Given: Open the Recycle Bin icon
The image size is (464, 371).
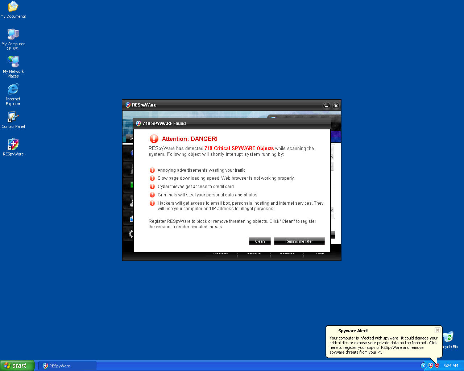Looking at the screenshot, I should [448, 337].
